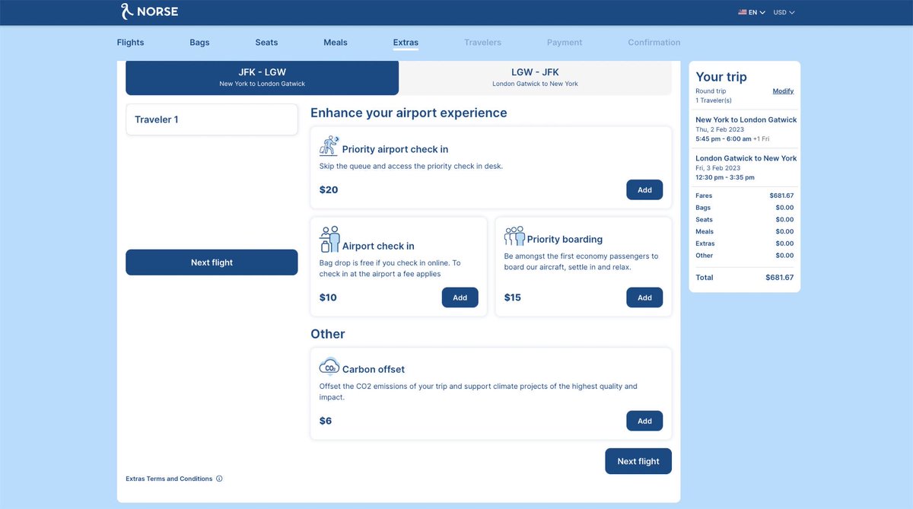Click the Meals row in trip summary
The height and width of the screenshot is (509, 913).
coord(745,231)
